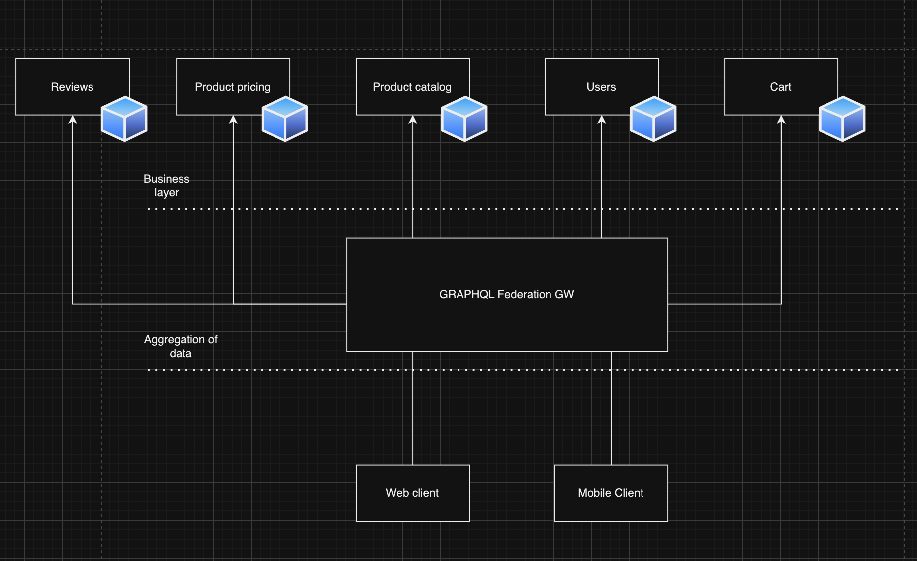Click the 'GRAPHQL Federation GW' text
The image size is (917, 561).
(507, 294)
